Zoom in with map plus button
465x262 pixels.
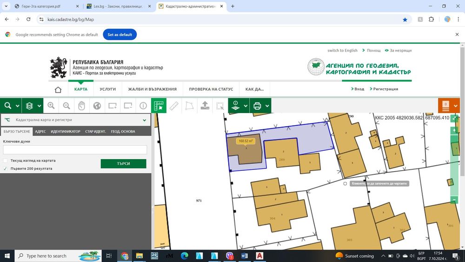454,130
